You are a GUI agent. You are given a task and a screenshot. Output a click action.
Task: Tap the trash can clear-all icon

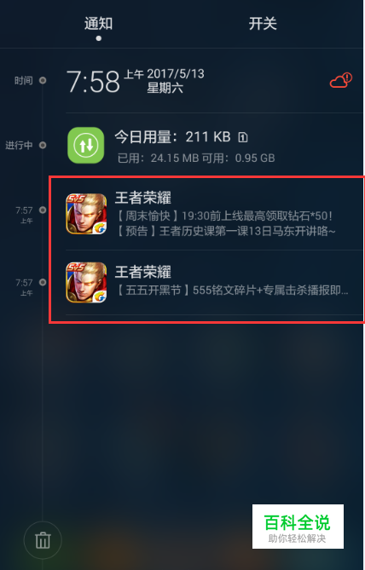point(43,540)
